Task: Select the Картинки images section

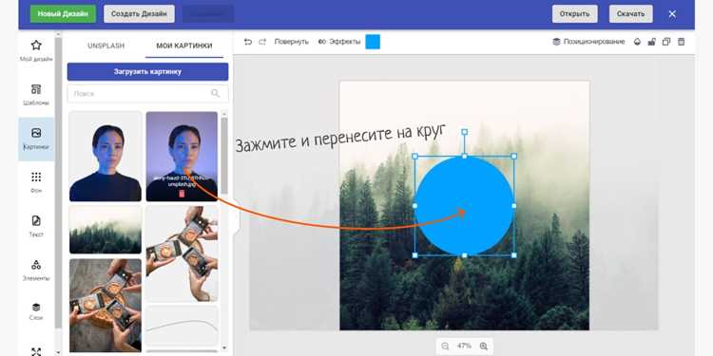Action: click(x=36, y=139)
